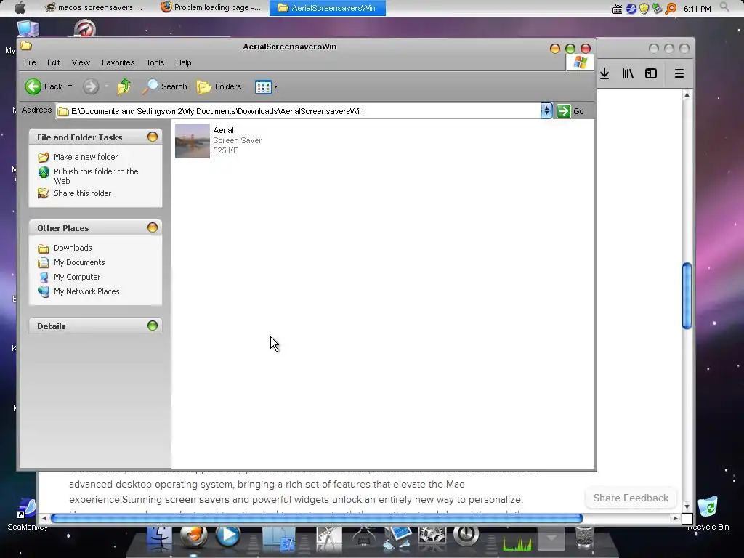Image resolution: width=744 pixels, height=558 pixels.
Task: Click Share Feedback in the browser window
Action: (631, 498)
